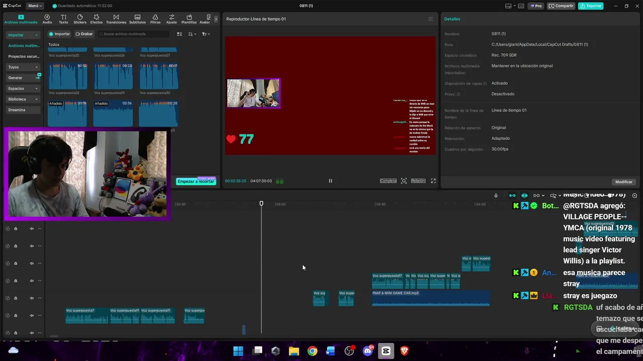This screenshot has height=361, width=643.
Task: Open Discord from the taskbar
Action: (x=368, y=351)
